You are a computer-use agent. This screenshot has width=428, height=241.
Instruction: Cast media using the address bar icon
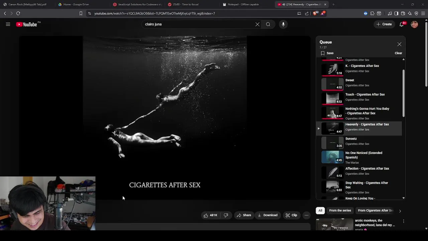299,13
